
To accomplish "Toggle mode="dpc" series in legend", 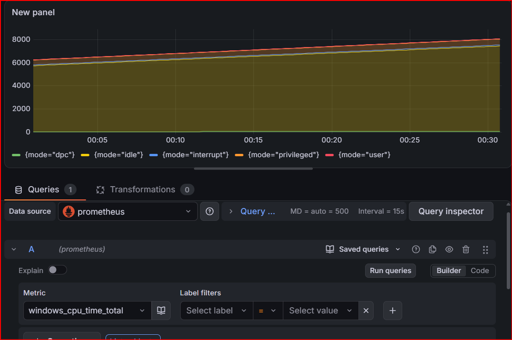I will [x=49, y=155].
